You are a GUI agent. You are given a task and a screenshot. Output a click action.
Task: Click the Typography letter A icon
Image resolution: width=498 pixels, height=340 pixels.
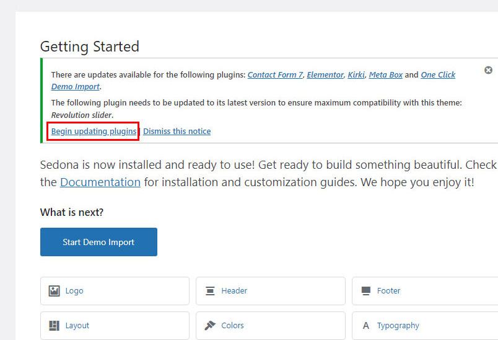click(366, 325)
